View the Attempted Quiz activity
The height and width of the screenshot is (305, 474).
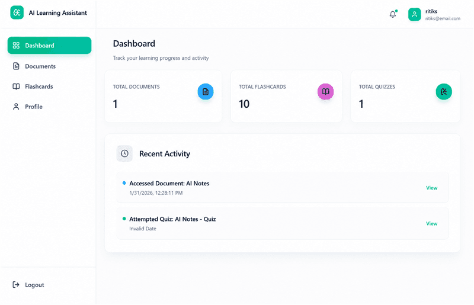pos(432,223)
